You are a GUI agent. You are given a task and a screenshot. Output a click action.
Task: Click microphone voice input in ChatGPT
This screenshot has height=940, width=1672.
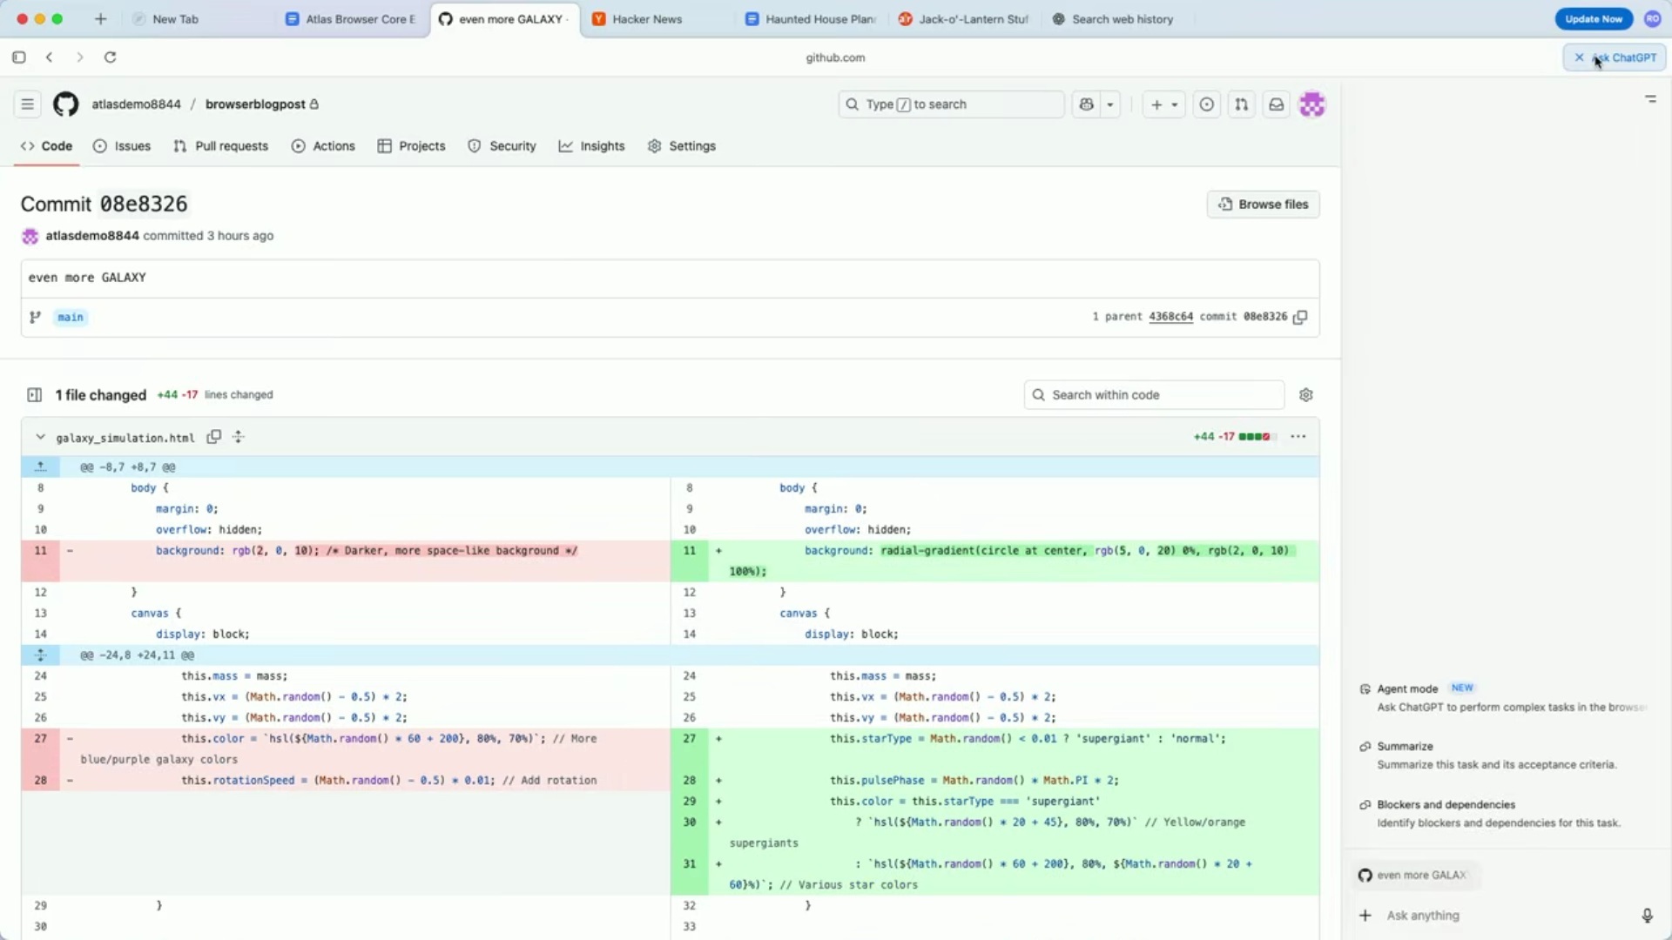pyautogui.click(x=1647, y=916)
